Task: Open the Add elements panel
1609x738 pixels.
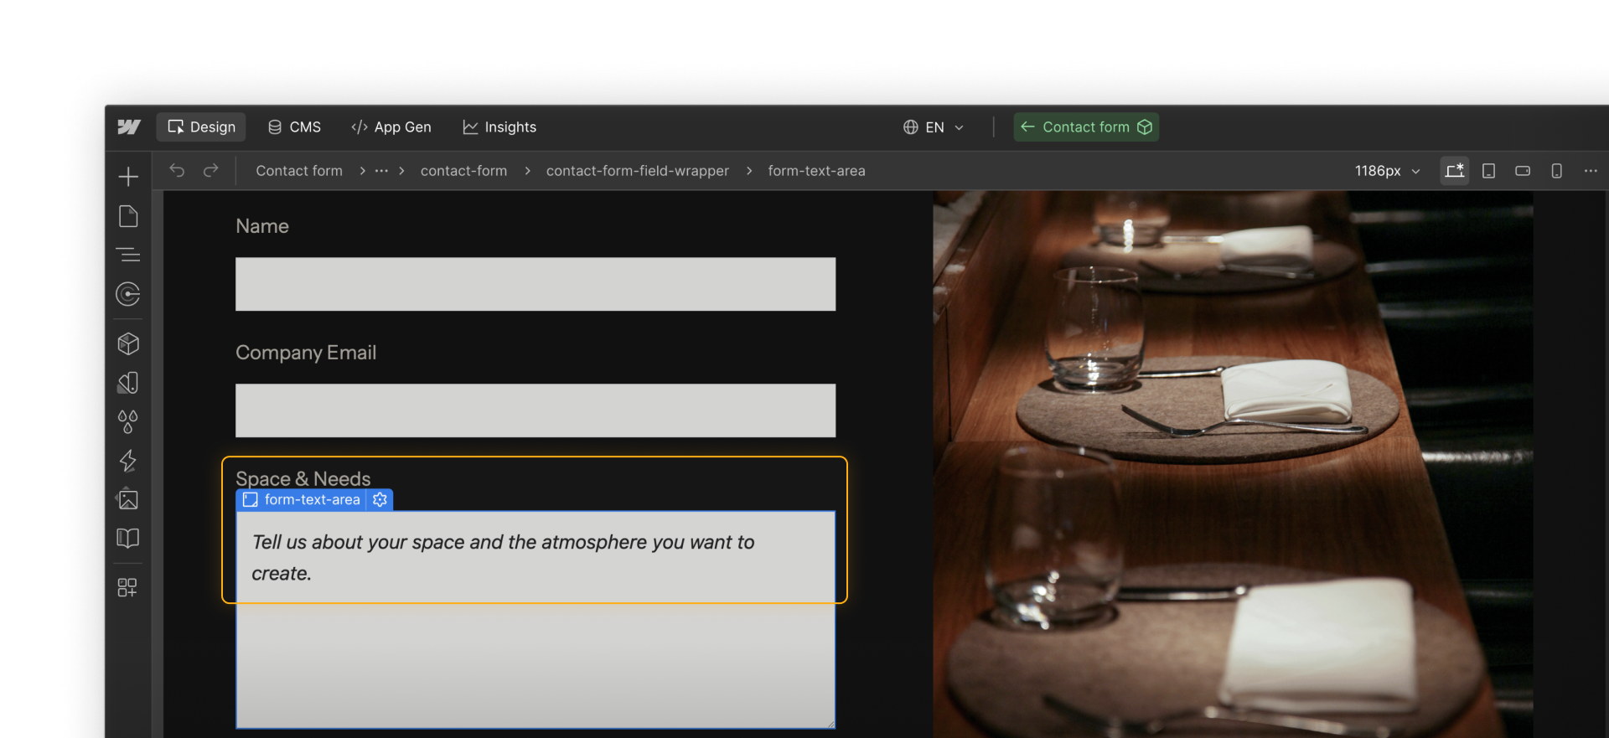Action: point(128,177)
